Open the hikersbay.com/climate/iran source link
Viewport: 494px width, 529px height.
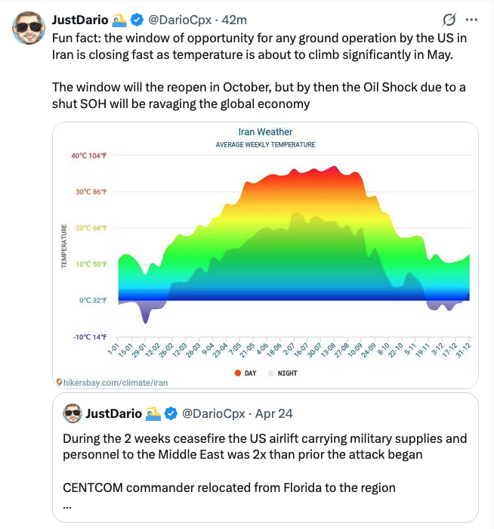tap(115, 383)
